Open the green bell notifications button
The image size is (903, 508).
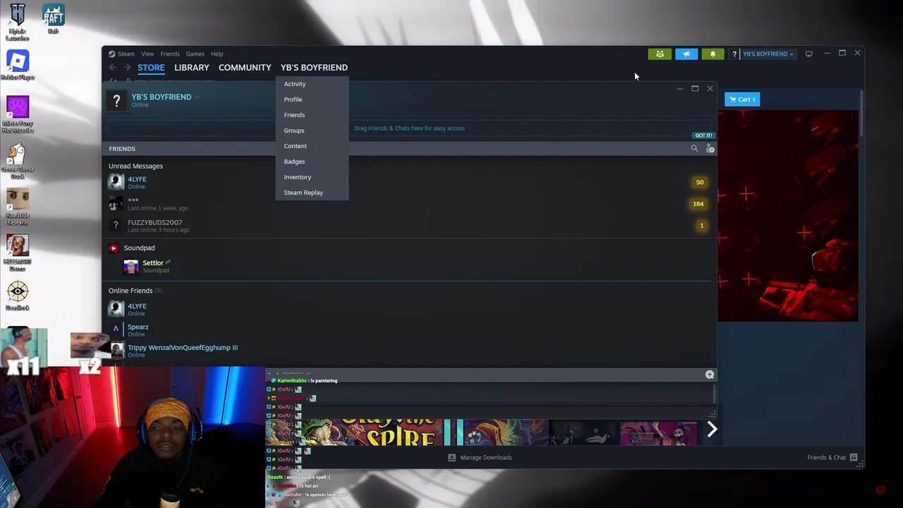[x=713, y=54]
